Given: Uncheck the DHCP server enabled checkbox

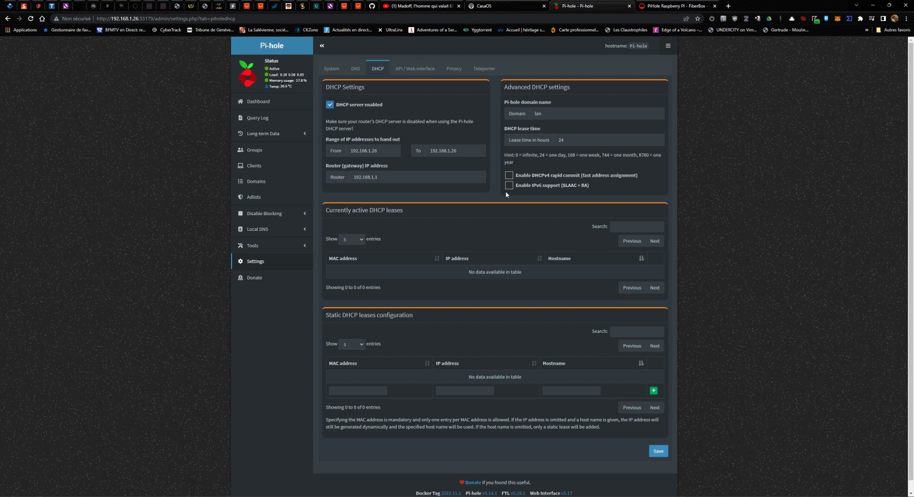Looking at the screenshot, I should (330, 105).
